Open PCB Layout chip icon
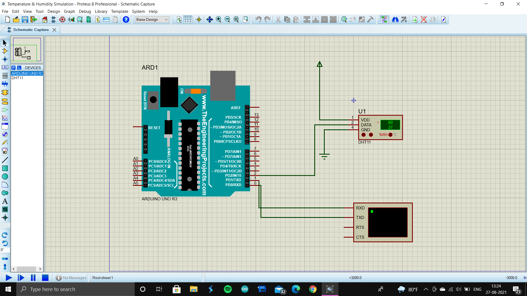This screenshot has width=527, height=296. 62,19
